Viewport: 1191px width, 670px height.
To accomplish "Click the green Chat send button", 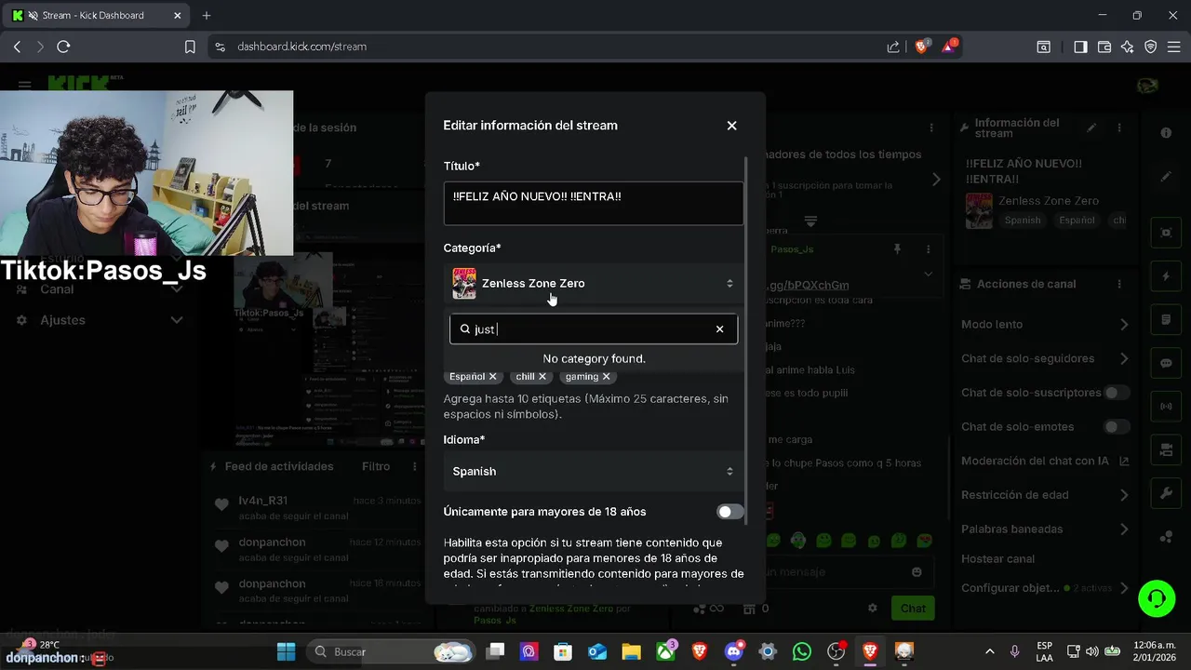I will 913,609.
